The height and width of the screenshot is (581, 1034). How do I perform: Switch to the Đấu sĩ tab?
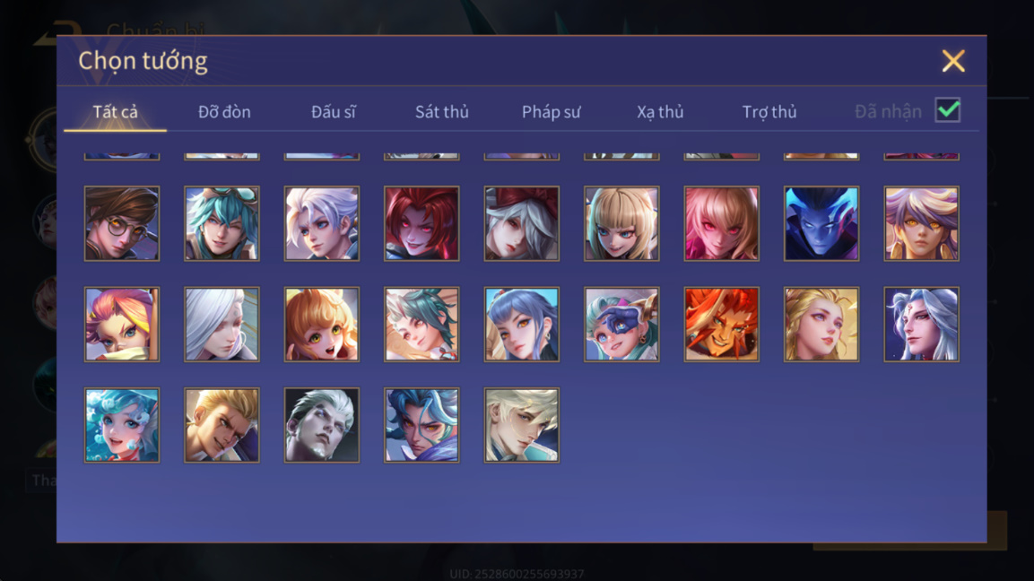point(333,112)
